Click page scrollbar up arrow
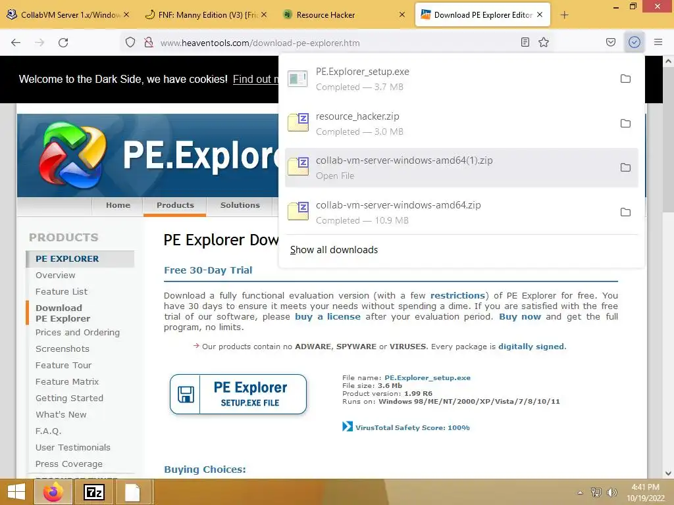This screenshot has width=674, height=505. [668, 61]
